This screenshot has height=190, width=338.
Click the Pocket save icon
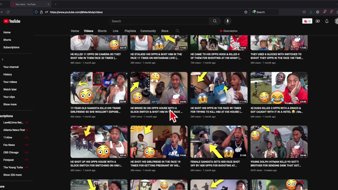[x=304, y=12]
